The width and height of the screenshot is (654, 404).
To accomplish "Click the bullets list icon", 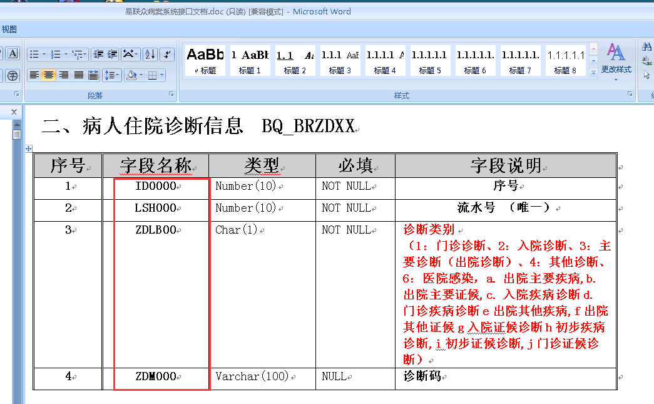I will coord(34,54).
